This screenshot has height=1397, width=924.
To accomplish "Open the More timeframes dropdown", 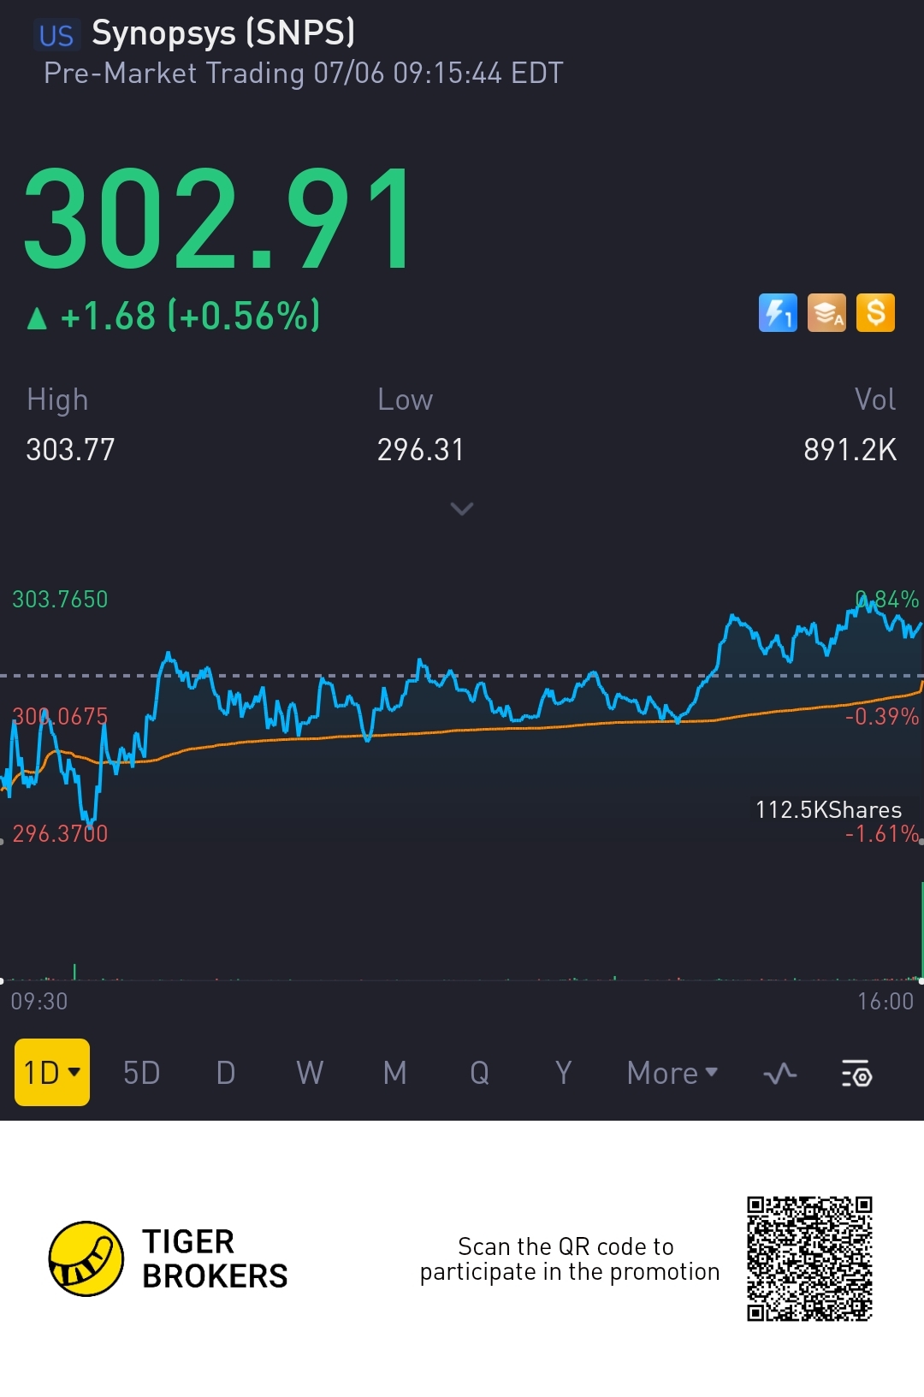I will click(672, 1073).
